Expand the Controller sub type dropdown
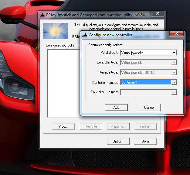 pos(174,92)
